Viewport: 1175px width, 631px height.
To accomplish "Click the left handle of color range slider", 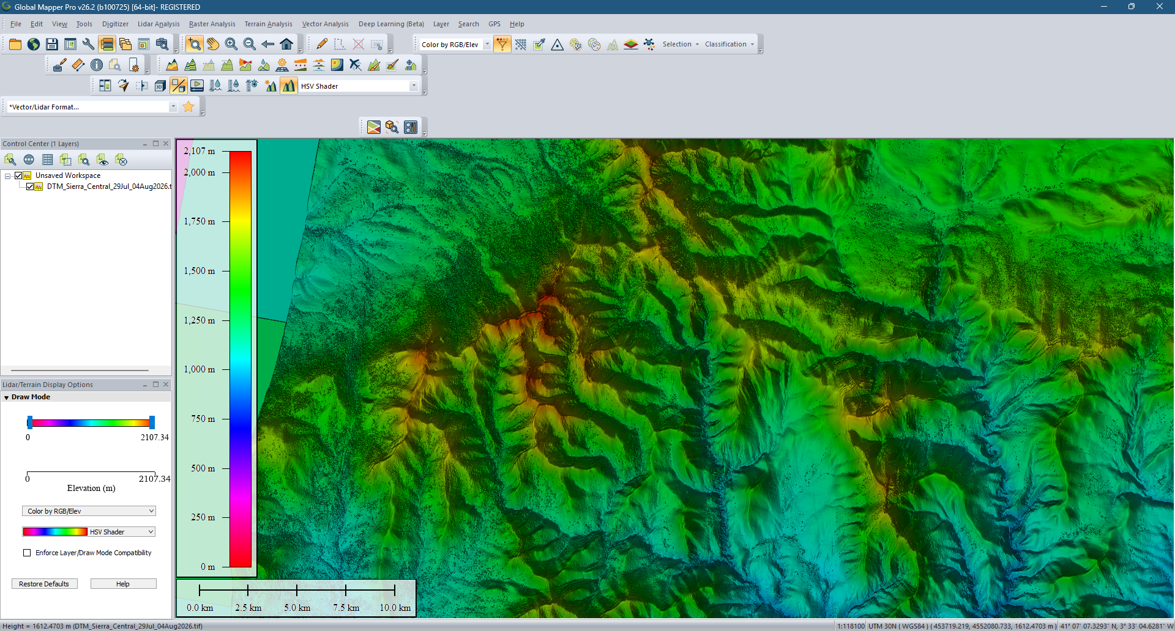I will [x=29, y=422].
